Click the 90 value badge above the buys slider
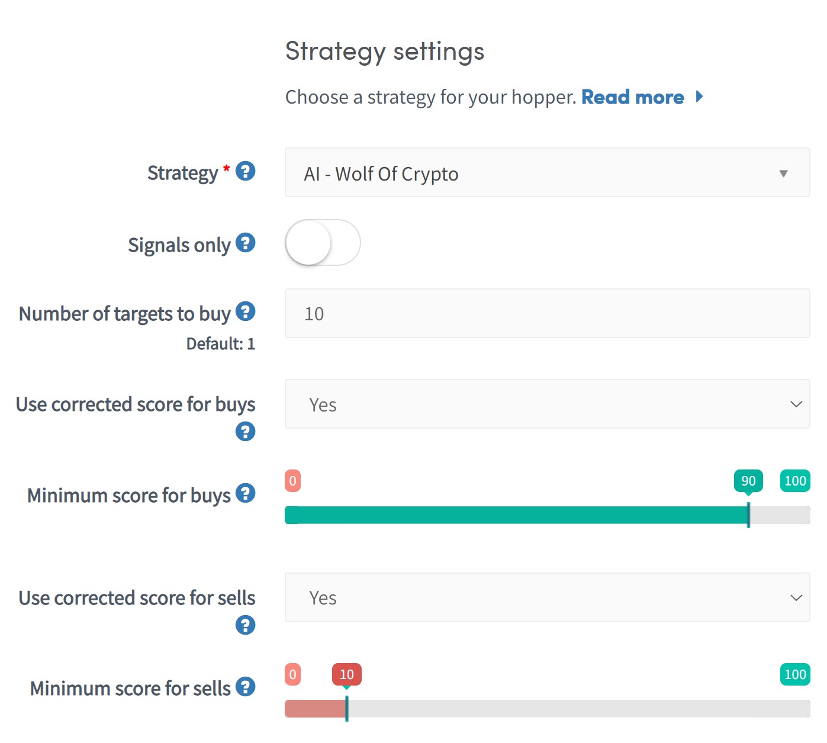Image resolution: width=827 pixels, height=743 pixels. (748, 480)
